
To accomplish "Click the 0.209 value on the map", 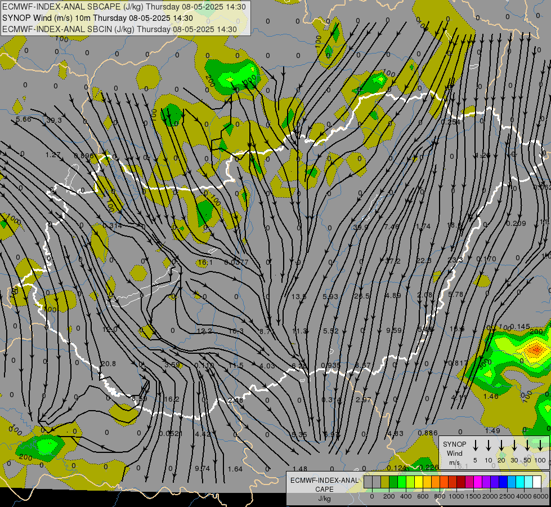I will [x=516, y=224].
